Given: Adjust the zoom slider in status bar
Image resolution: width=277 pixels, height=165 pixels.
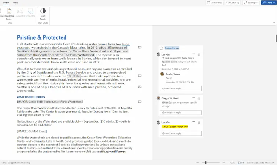Looking at the screenshot, I should [x=206, y=163].
